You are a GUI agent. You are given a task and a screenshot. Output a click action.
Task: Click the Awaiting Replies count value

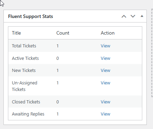[57, 114]
